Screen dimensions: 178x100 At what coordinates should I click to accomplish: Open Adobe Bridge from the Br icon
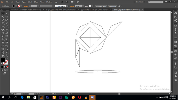coord(62,2)
